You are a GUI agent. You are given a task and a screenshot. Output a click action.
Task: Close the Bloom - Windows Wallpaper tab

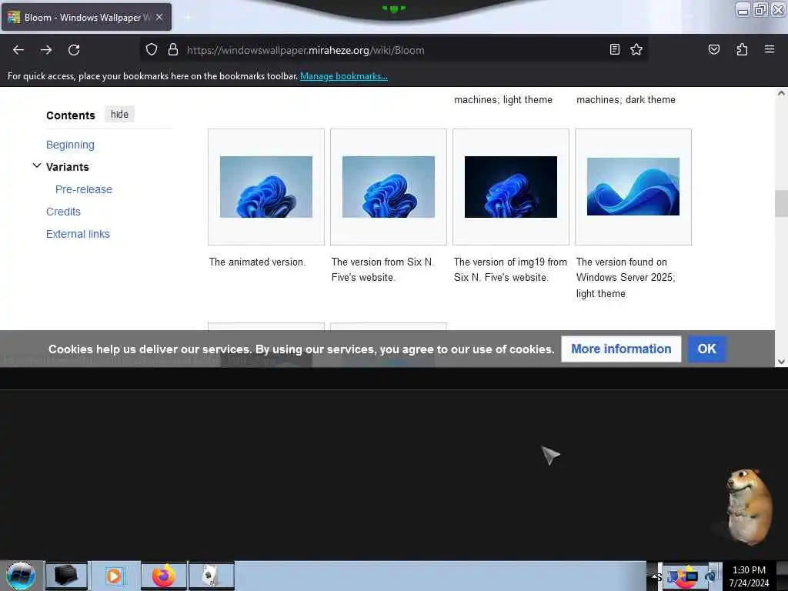(x=159, y=17)
